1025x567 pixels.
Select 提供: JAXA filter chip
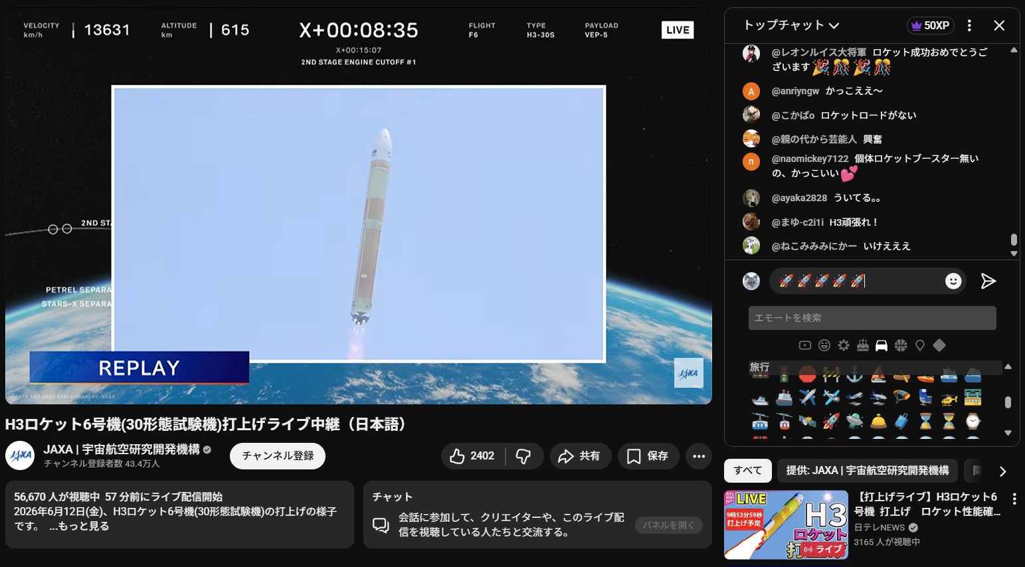868,471
